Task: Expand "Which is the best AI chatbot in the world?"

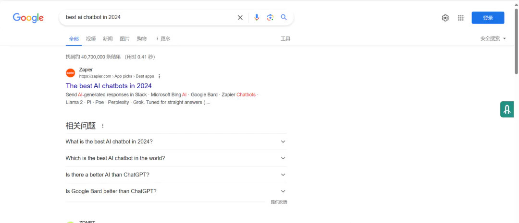Action: click(283, 158)
